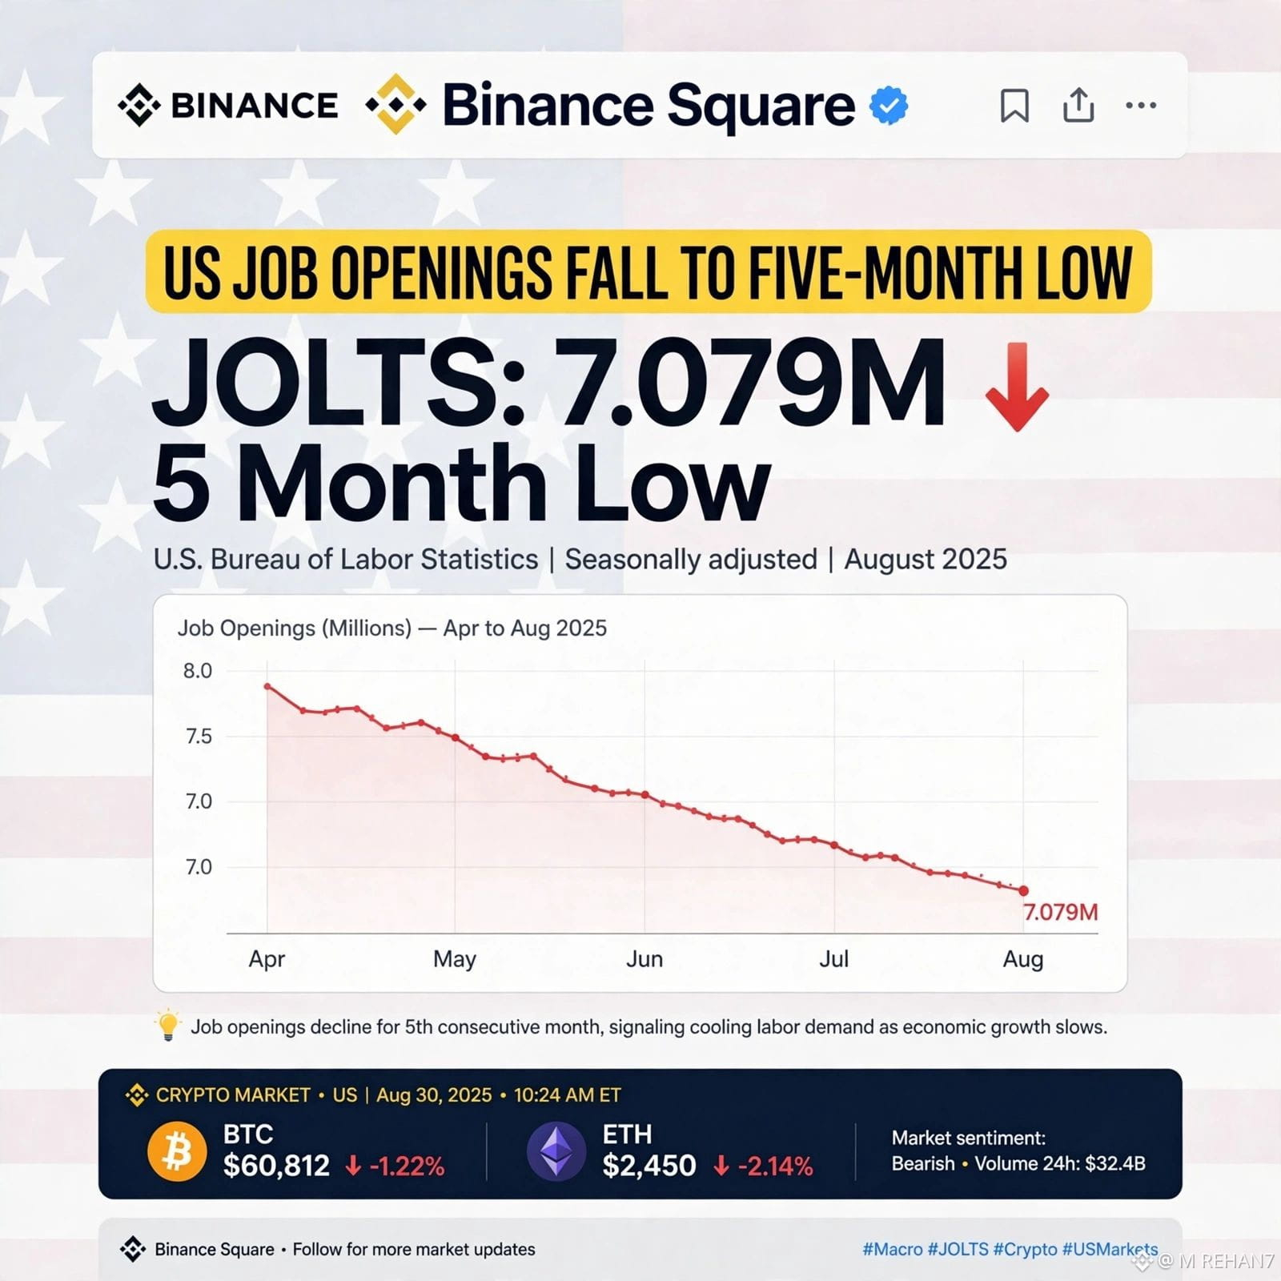The height and width of the screenshot is (1281, 1281).
Task: Open the #Crypto hashtag
Action: (x=1025, y=1249)
